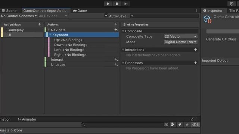Add an interaction with plus
Image resolution: width=239 pixels, height=134 pixels.
tap(196, 50)
